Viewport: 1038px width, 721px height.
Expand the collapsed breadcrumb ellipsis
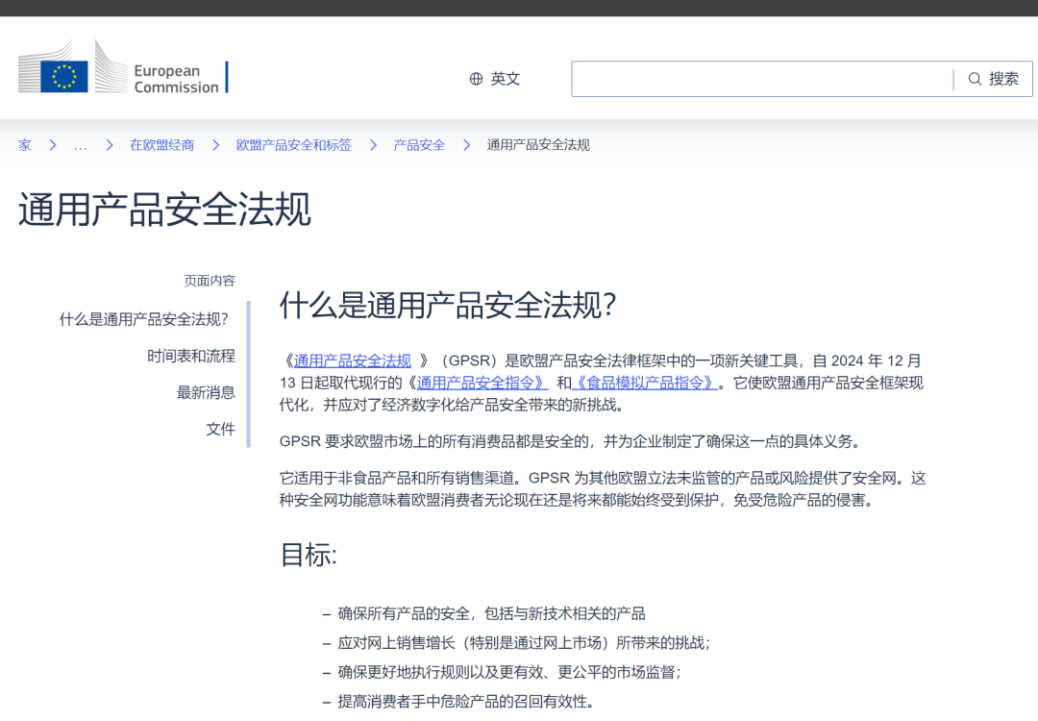pyautogui.click(x=80, y=144)
